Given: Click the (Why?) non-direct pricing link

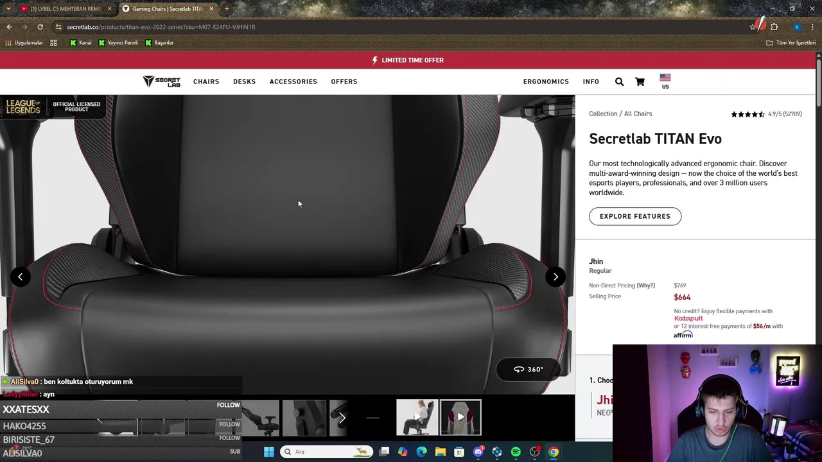Looking at the screenshot, I should click(646, 286).
